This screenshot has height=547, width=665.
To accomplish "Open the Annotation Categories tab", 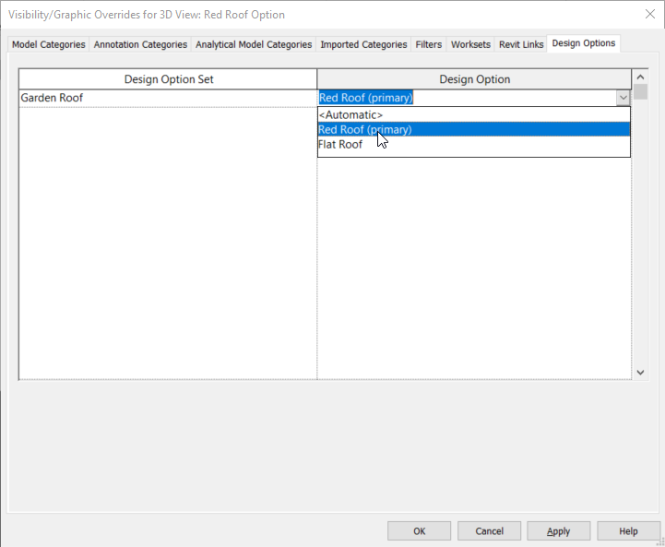I will click(140, 44).
